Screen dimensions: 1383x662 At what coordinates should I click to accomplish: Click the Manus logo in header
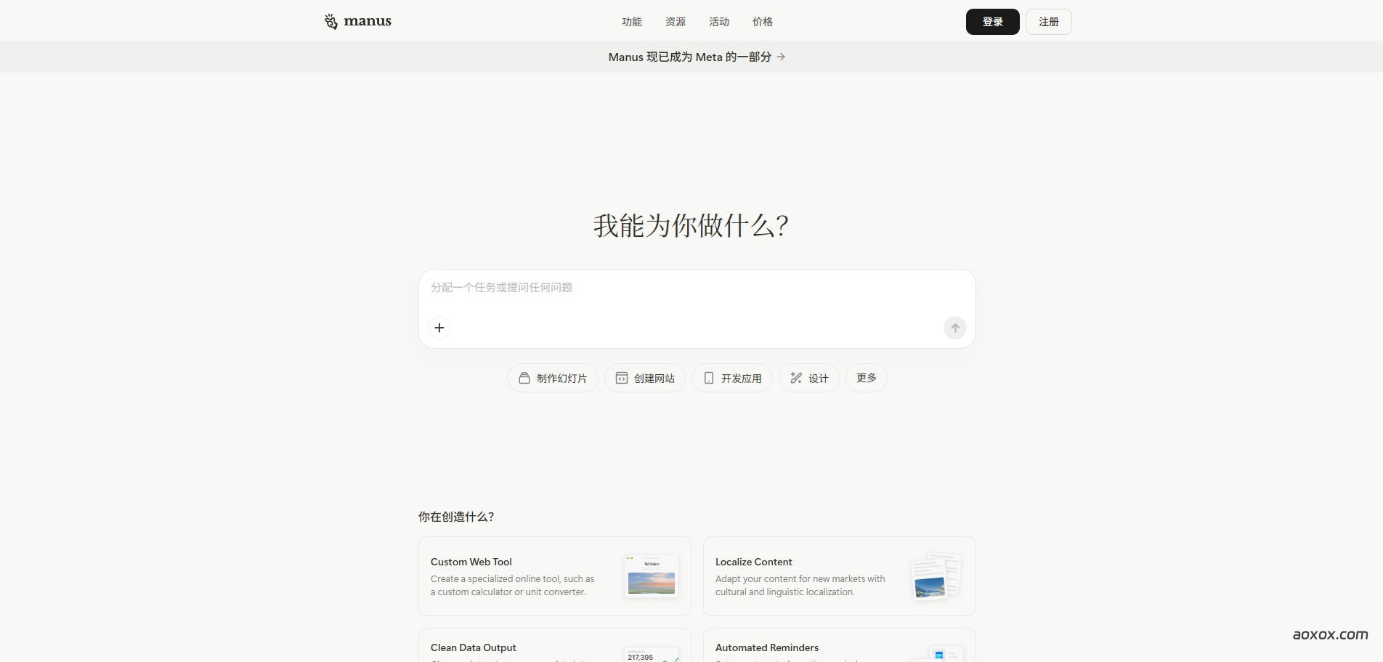coord(357,21)
